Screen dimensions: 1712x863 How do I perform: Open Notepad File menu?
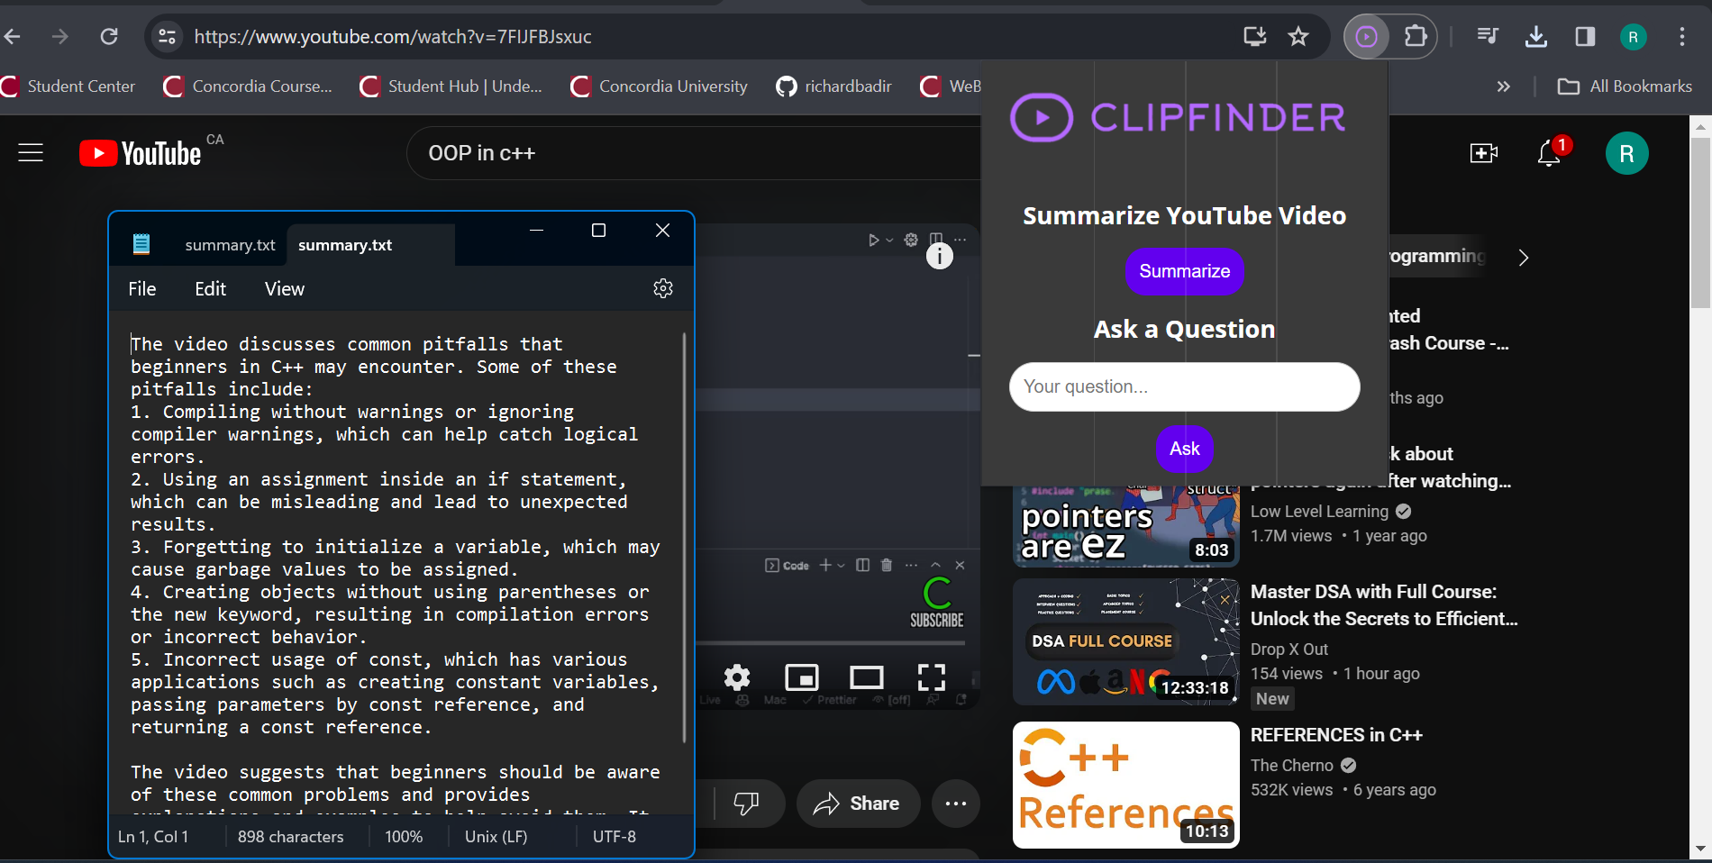coord(142,289)
